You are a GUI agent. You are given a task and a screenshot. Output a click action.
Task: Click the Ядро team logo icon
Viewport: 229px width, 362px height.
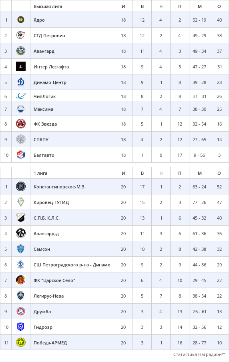[x=21, y=20]
